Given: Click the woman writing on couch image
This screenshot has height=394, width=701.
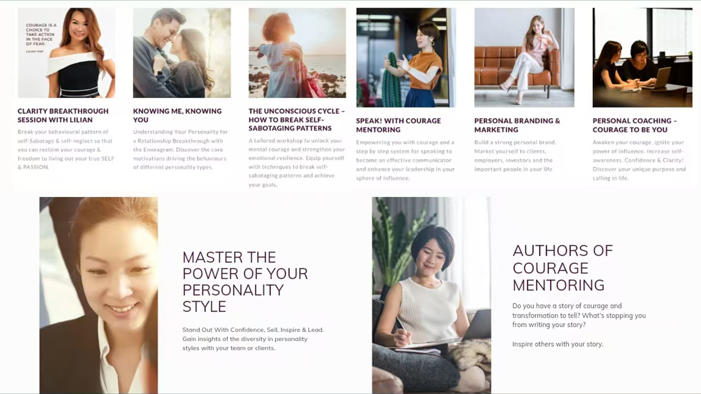Looking at the screenshot, I should pos(432,295).
